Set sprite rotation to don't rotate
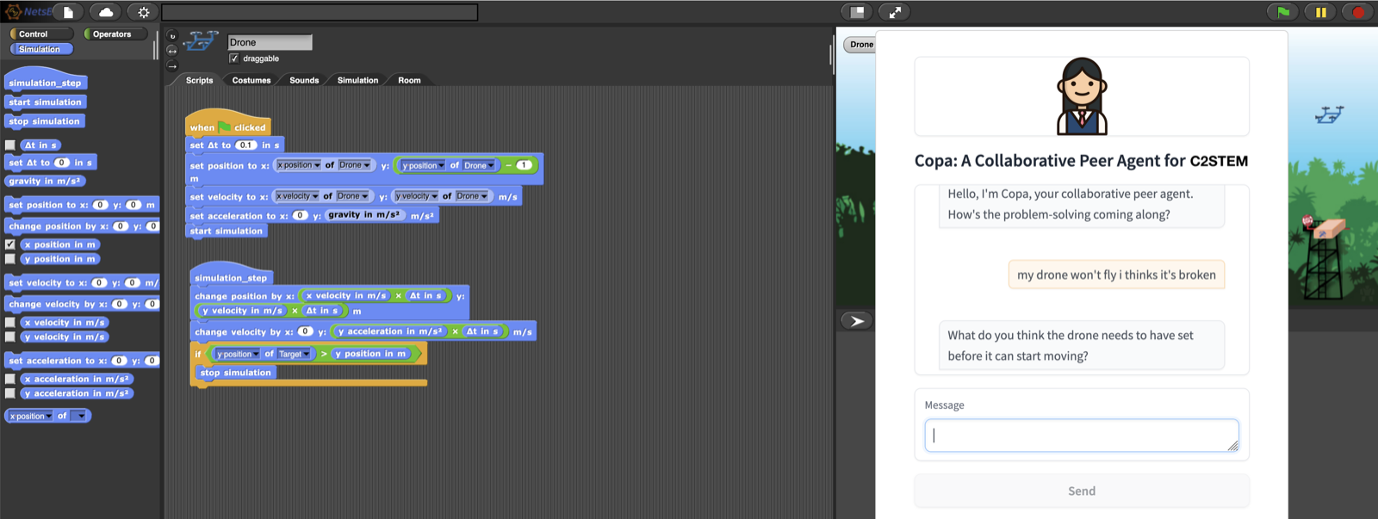The image size is (1378, 519). [172, 66]
